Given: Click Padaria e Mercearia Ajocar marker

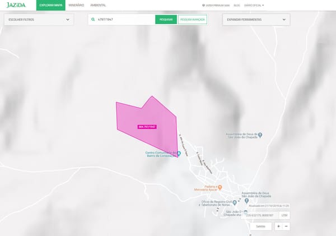Looking at the screenshot, I should (220, 187).
